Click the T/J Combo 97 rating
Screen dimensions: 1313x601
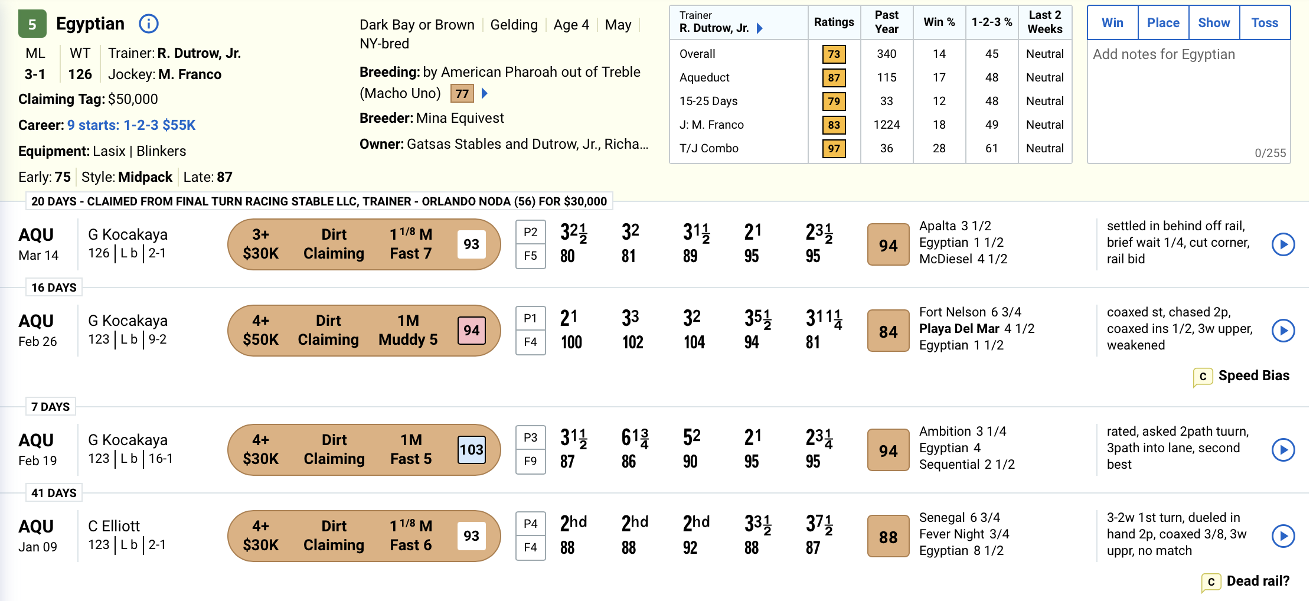click(x=834, y=148)
